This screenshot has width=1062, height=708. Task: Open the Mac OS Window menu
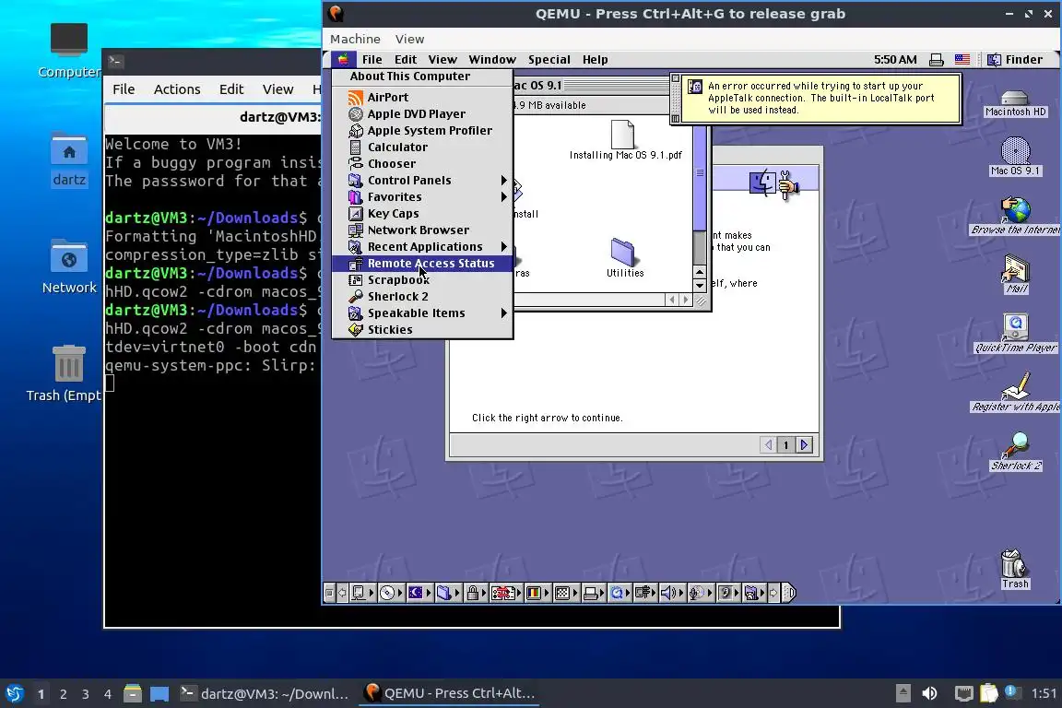(492, 60)
